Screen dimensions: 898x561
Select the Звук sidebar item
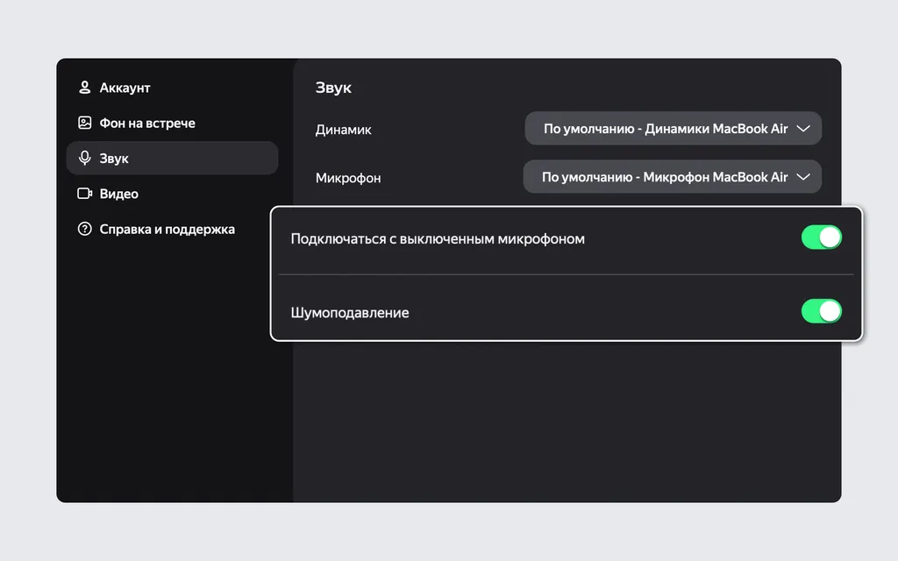[172, 158]
